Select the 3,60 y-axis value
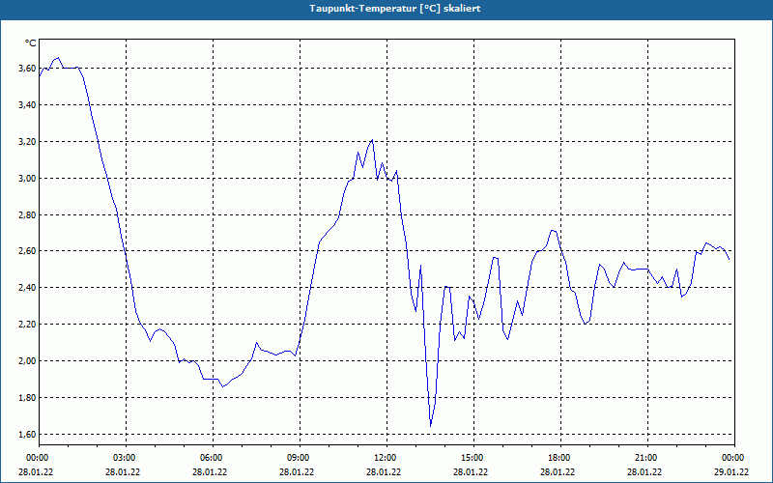Viewport: 773px width, 483px height. [x=27, y=68]
